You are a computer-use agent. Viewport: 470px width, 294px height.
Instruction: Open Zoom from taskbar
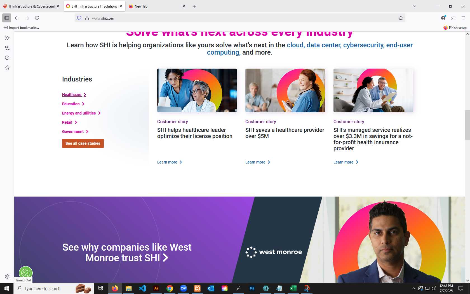coord(184,288)
